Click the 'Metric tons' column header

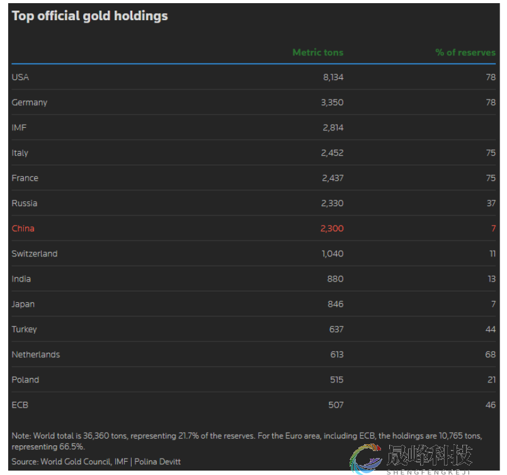(317, 52)
